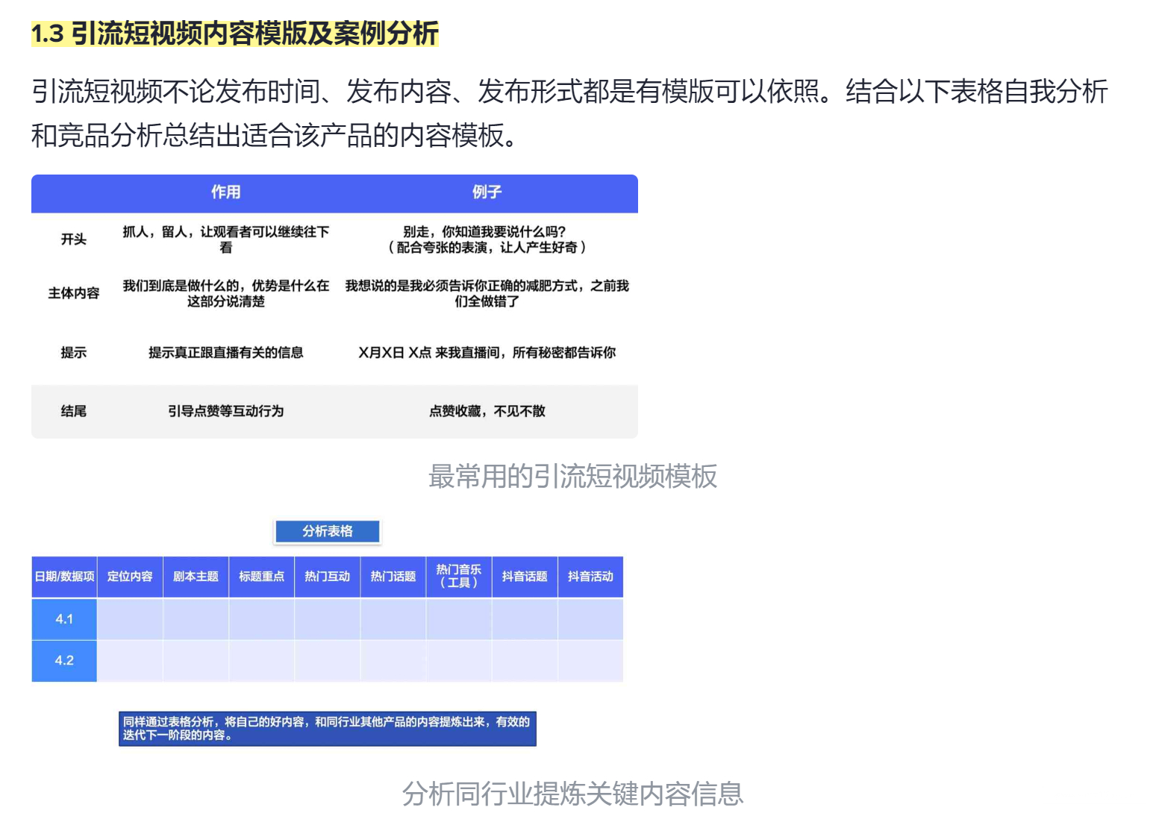
Task: Click the 开头 row label
Action: click(x=73, y=239)
